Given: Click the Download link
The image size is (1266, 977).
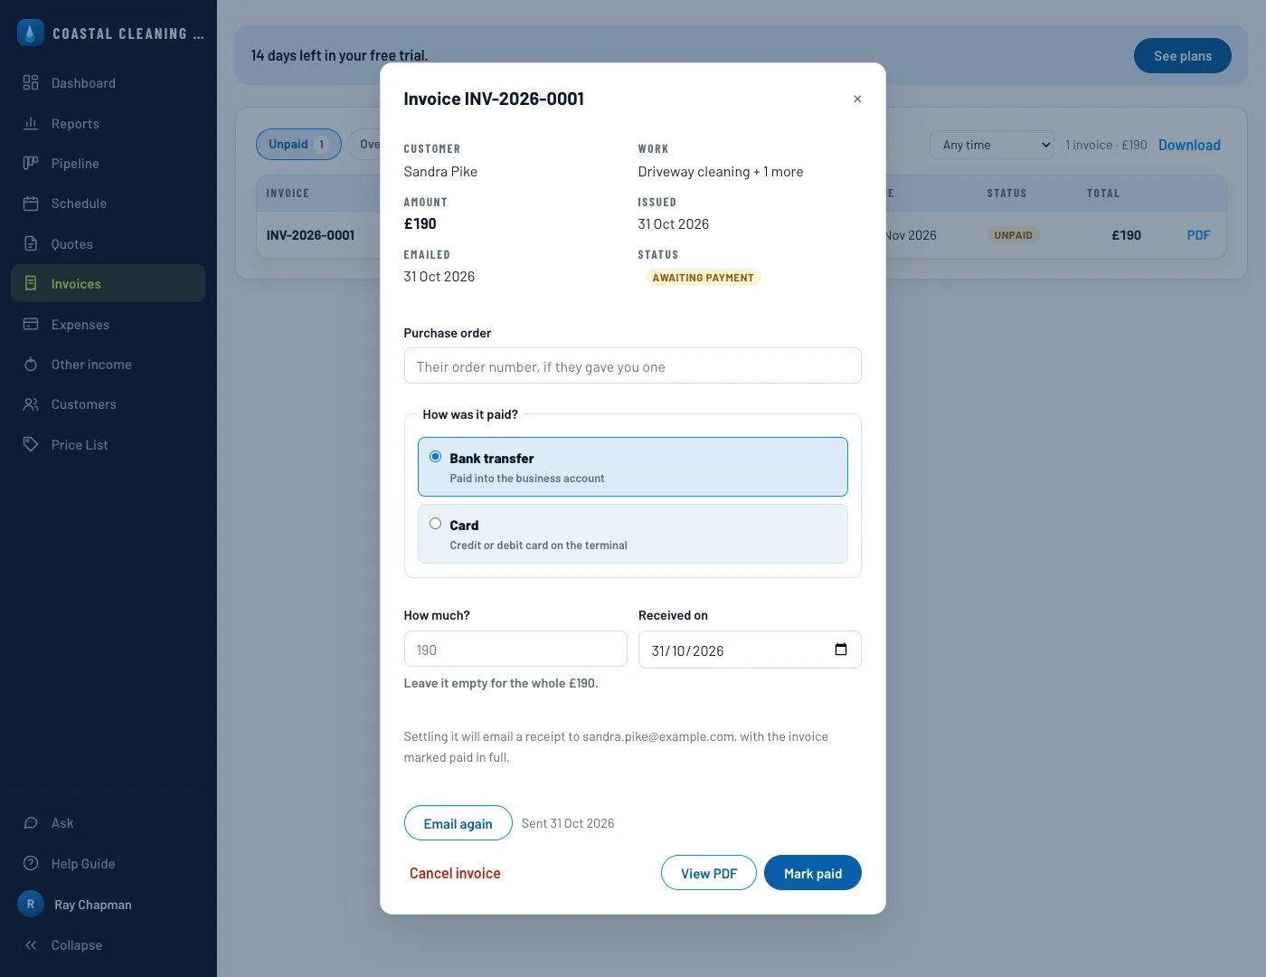Looking at the screenshot, I should click(1189, 145).
